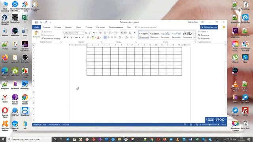Click Justify alignment button
Screen dimensions: 253x142
[x=115, y=37]
